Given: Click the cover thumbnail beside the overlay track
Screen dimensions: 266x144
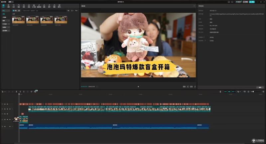Looking at the screenshot, I should 16,119.
